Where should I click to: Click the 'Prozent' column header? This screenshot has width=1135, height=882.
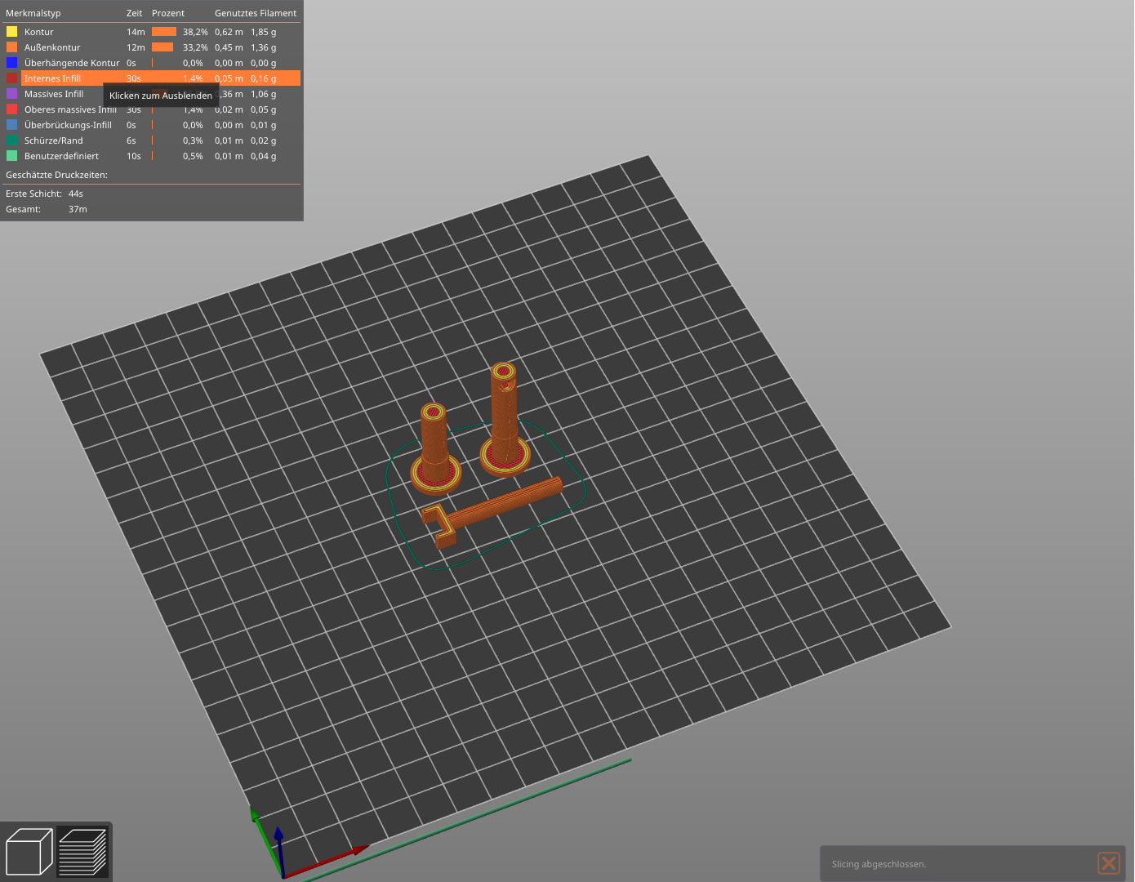pos(168,13)
